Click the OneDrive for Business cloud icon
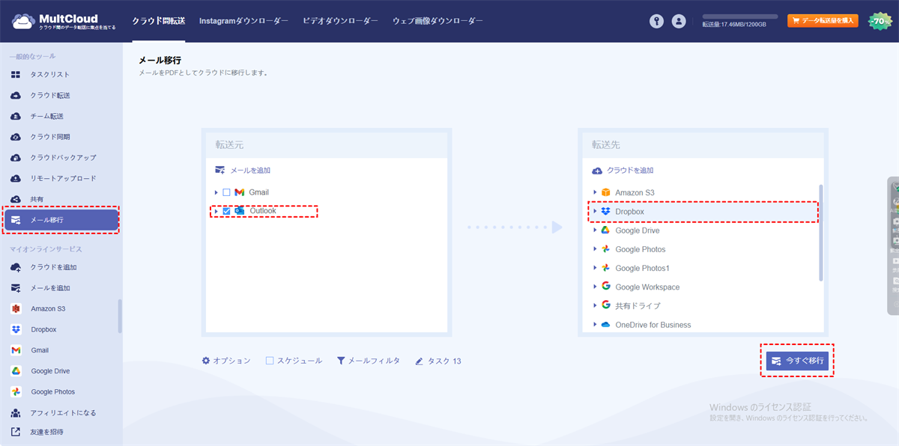This screenshot has width=899, height=446. tap(605, 325)
